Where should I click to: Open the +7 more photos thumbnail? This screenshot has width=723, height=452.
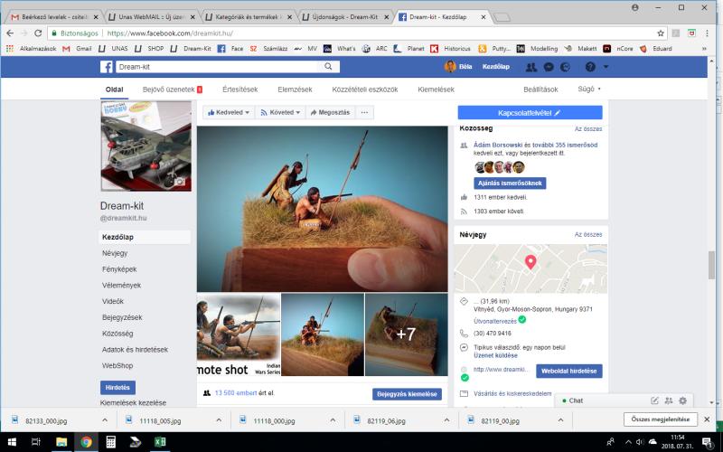[x=406, y=334]
